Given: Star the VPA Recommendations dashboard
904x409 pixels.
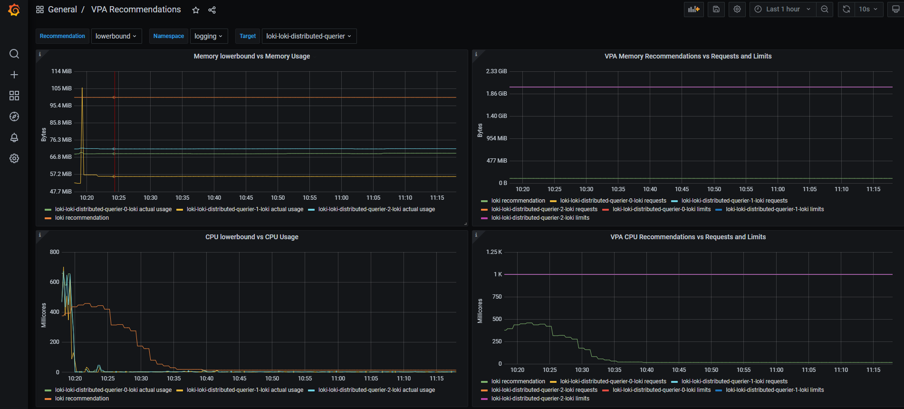Looking at the screenshot, I should point(196,10).
